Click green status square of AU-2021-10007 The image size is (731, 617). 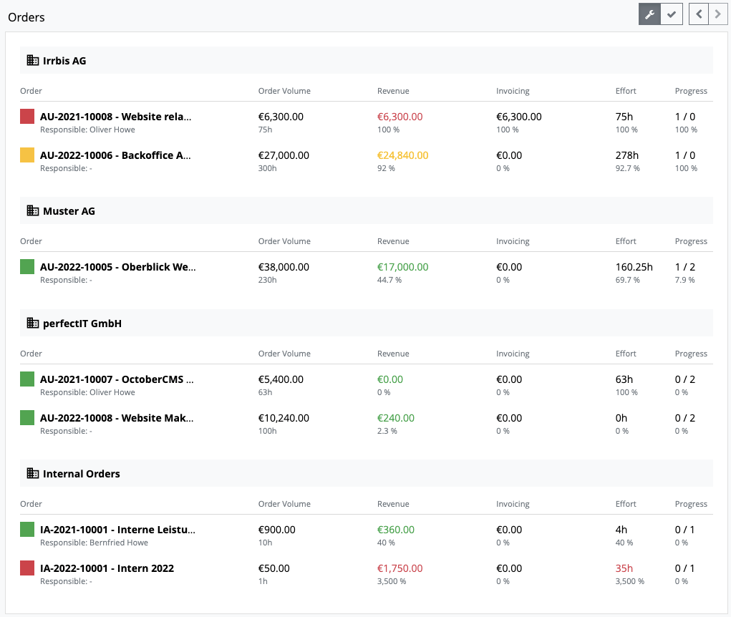click(27, 379)
